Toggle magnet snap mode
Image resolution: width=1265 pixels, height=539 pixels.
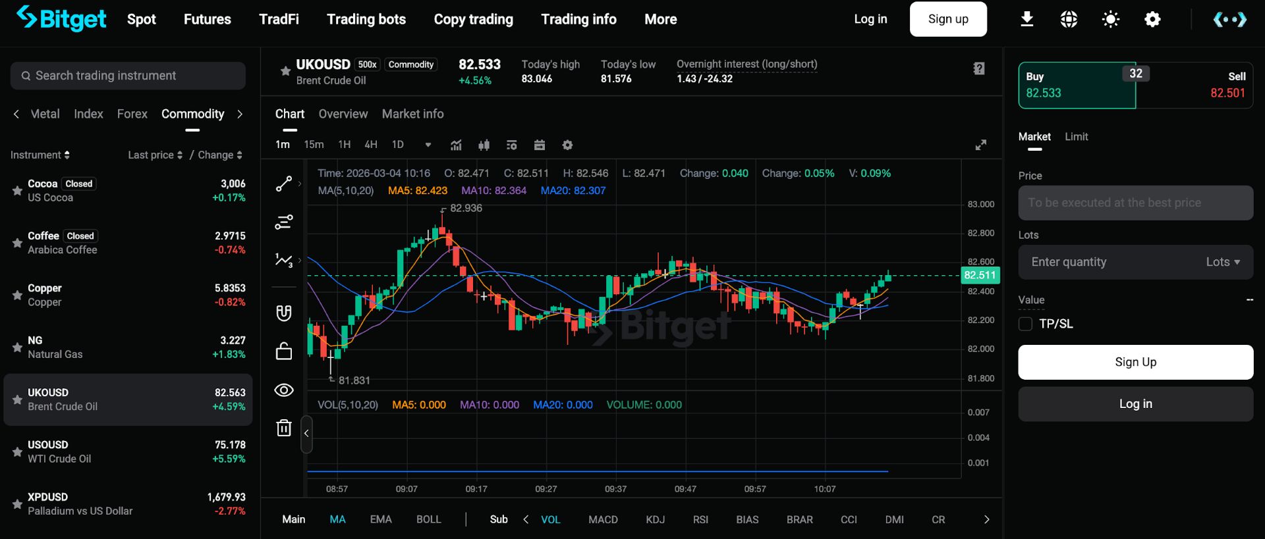pyautogui.click(x=284, y=313)
